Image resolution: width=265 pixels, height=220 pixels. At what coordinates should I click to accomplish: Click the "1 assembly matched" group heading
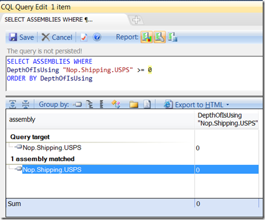pyautogui.click(x=43, y=159)
